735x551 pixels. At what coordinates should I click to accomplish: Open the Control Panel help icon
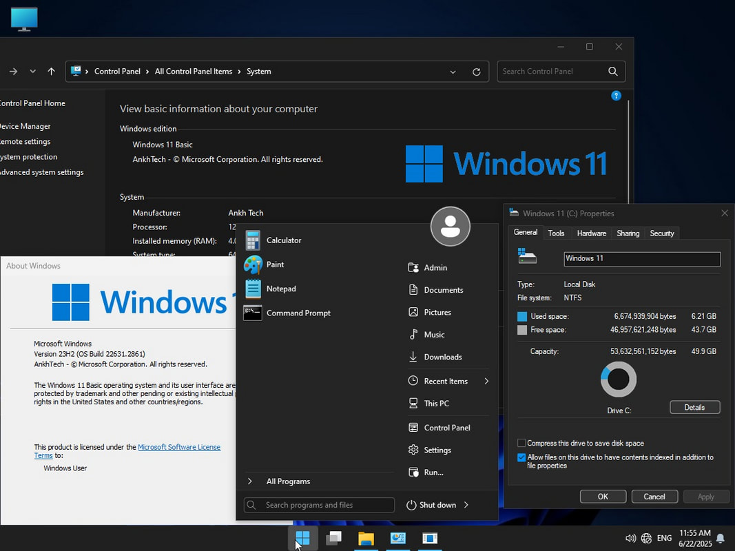click(616, 96)
